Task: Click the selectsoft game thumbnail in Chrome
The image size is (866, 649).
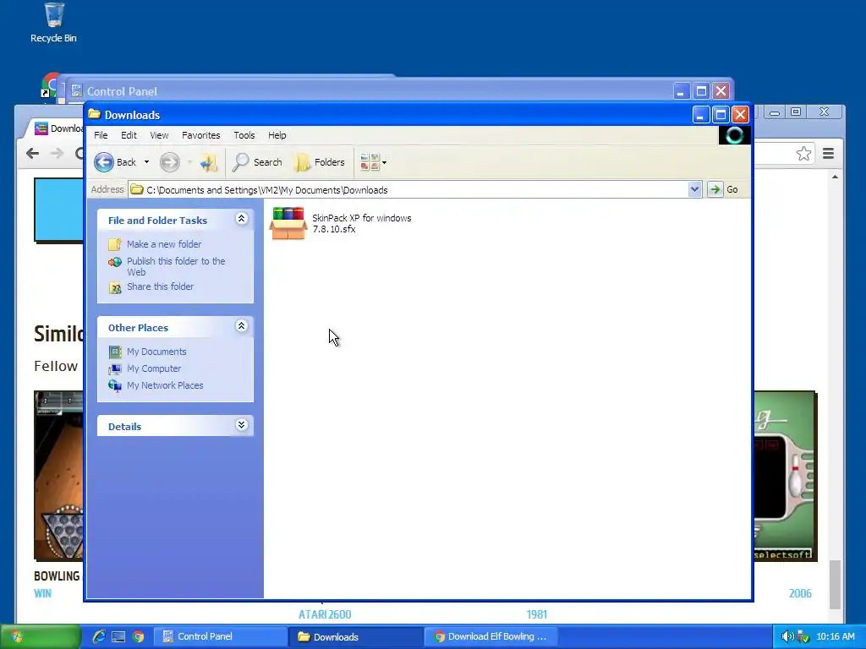Action: coord(785,476)
